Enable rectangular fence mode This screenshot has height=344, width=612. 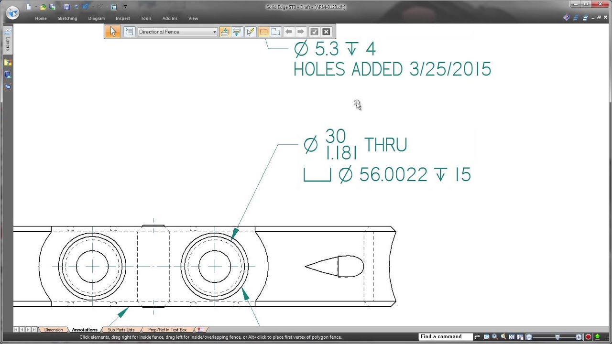coord(263,32)
